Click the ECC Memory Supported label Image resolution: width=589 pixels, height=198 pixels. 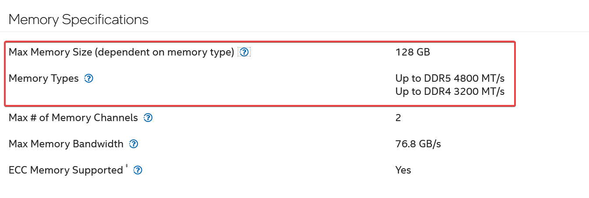click(66, 170)
